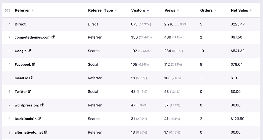The height and width of the screenshot is (140, 263).
Task: Click the 373 total referrer count
Action: pos(8,10)
